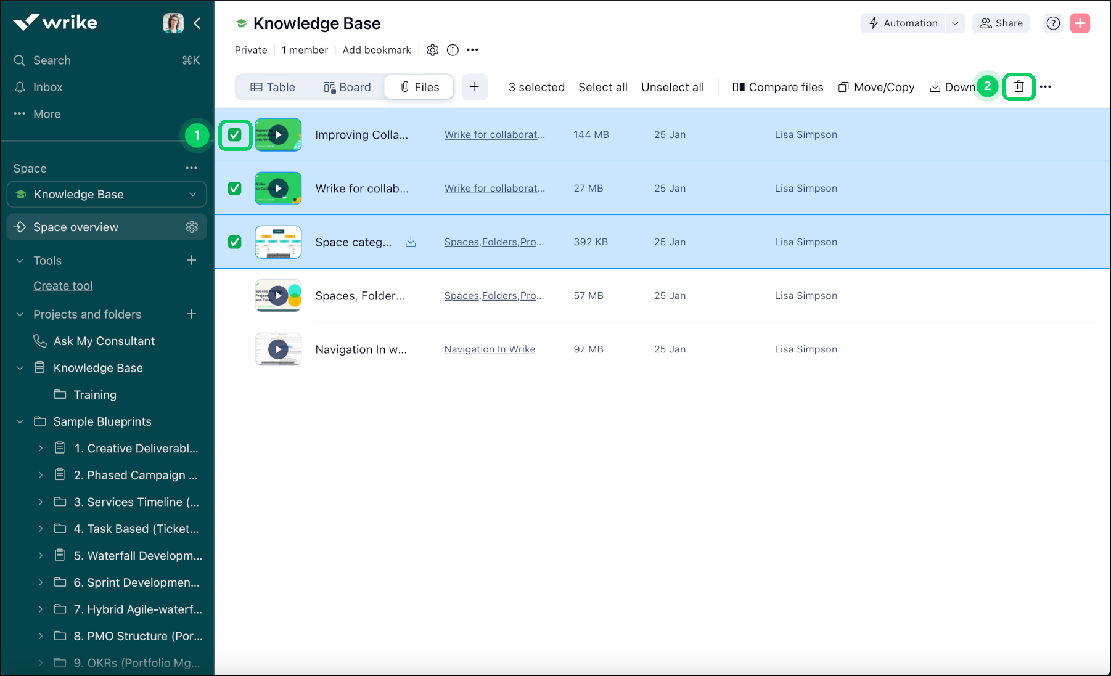Switch to the Board view tab

[347, 87]
